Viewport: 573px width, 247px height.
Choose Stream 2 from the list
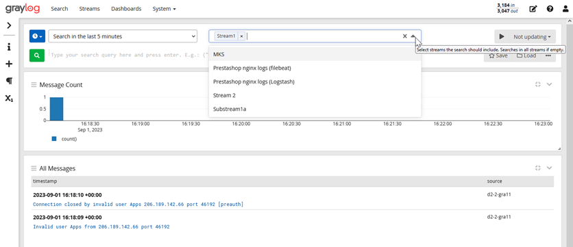(315, 95)
